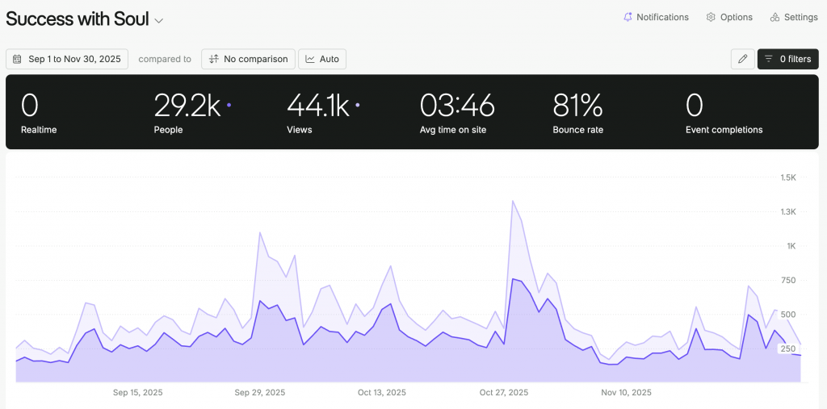Select the Bounce rate metric
This screenshot has width=827, height=409.
(577, 113)
